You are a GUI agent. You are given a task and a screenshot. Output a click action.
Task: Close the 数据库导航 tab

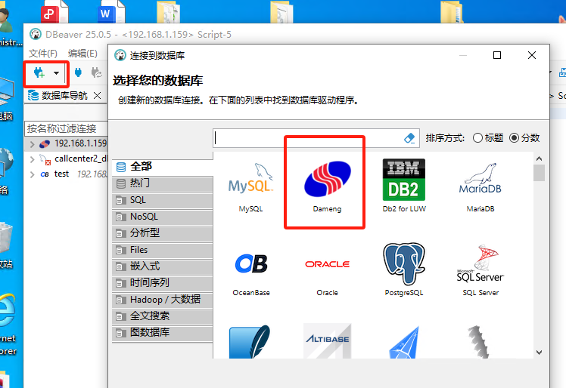click(x=97, y=95)
